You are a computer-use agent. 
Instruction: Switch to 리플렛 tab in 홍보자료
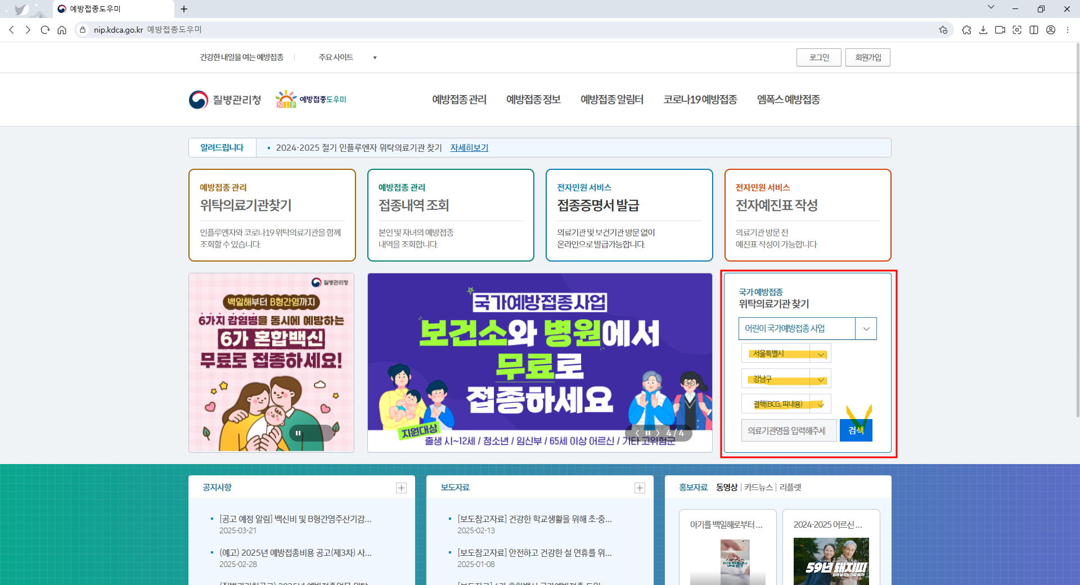point(790,488)
